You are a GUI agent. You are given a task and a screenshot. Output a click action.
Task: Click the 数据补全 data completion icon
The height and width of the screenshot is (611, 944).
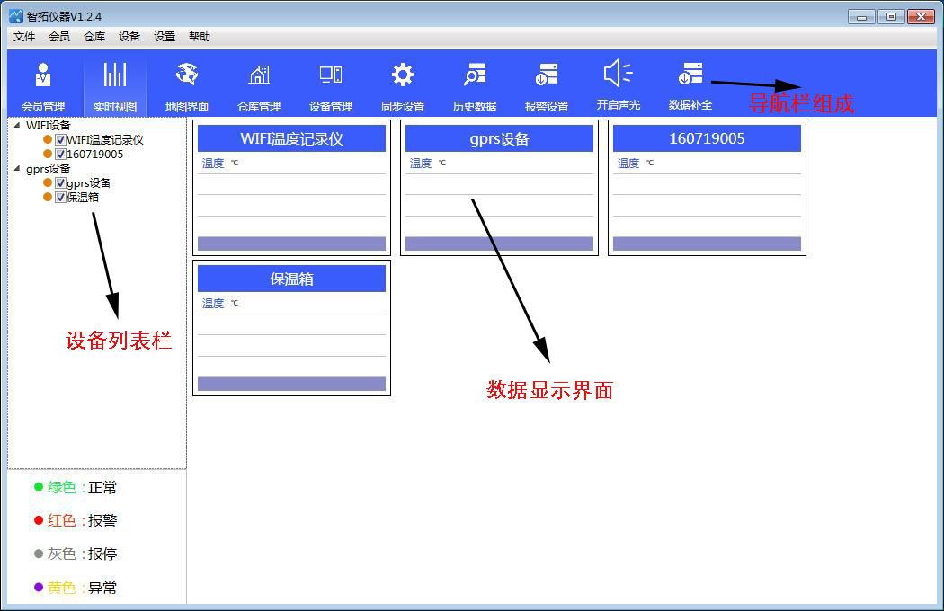point(690,74)
